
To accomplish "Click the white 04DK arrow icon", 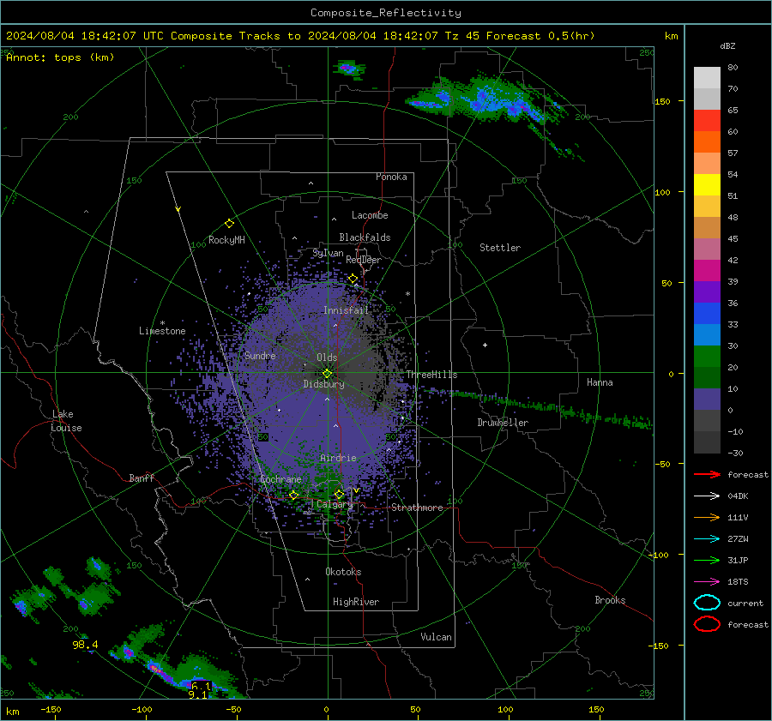I will click(x=707, y=496).
